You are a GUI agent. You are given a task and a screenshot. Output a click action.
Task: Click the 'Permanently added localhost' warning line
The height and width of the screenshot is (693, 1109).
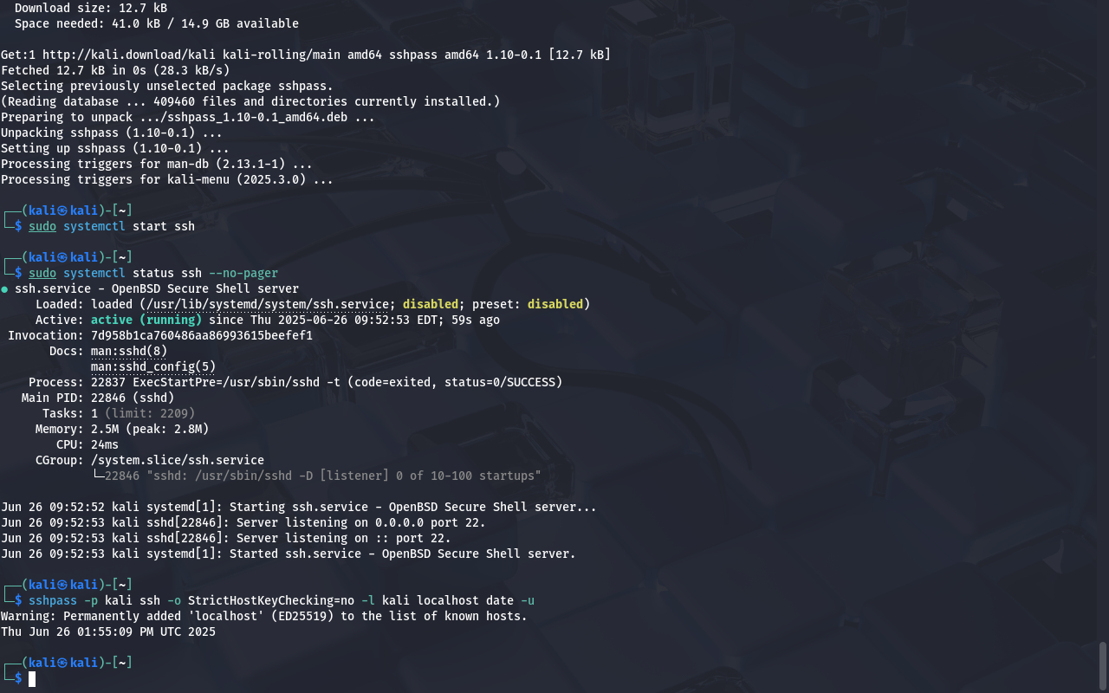(264, 616)
